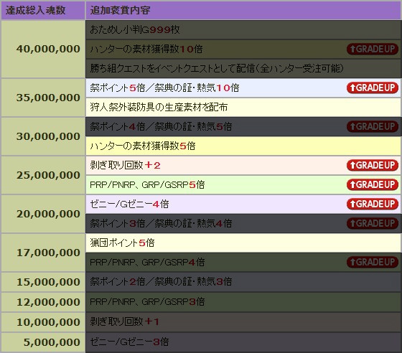Click 祭ポイント3倍／祭典の証・熱気4倍 text
This screenshot has width=402, height=353.
pyautogui.click(x=161, y=223)
